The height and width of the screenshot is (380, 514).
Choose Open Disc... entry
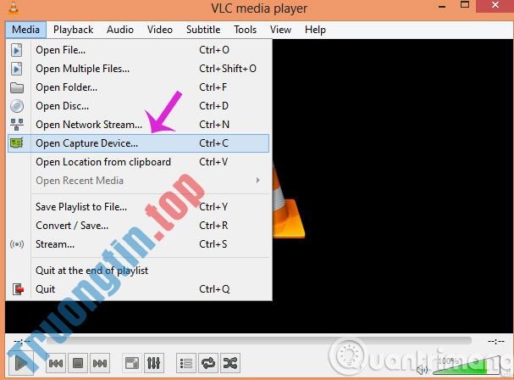click(x=138, y=106)
